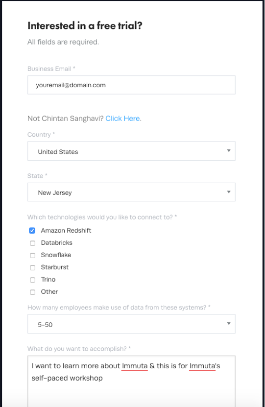The image size is (265, 407).
Task: Open the Country dropdown showing United States
Action: [131, 151]
